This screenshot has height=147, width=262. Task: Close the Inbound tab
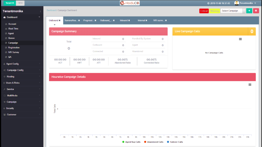tap(129, 20)
